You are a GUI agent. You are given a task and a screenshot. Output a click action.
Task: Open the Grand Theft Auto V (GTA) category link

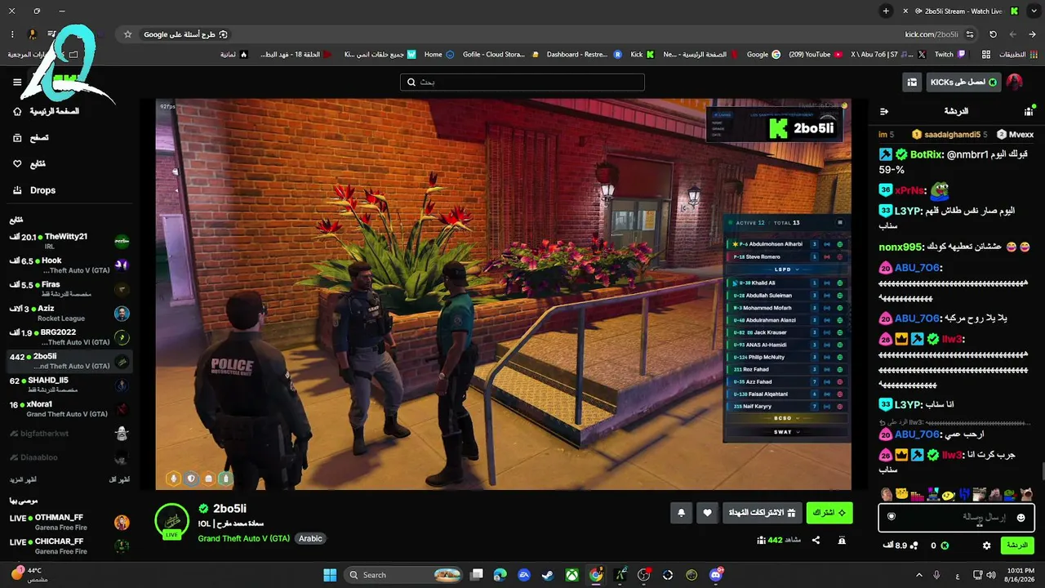[x=243, y=538]
